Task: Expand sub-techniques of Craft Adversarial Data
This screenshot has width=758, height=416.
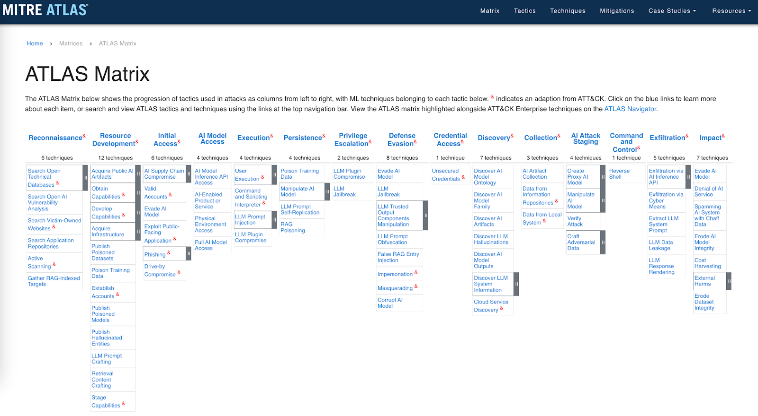Action: (x=603, y=242)
